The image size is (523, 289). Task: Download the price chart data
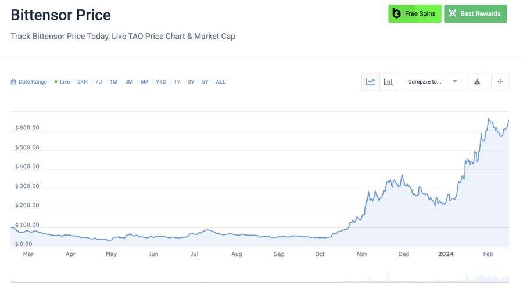pos(477,82)
